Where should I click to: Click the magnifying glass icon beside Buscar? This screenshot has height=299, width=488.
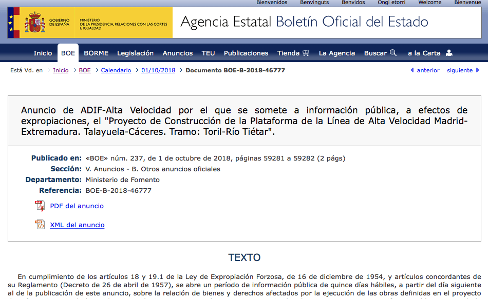[x=393, y=52]
